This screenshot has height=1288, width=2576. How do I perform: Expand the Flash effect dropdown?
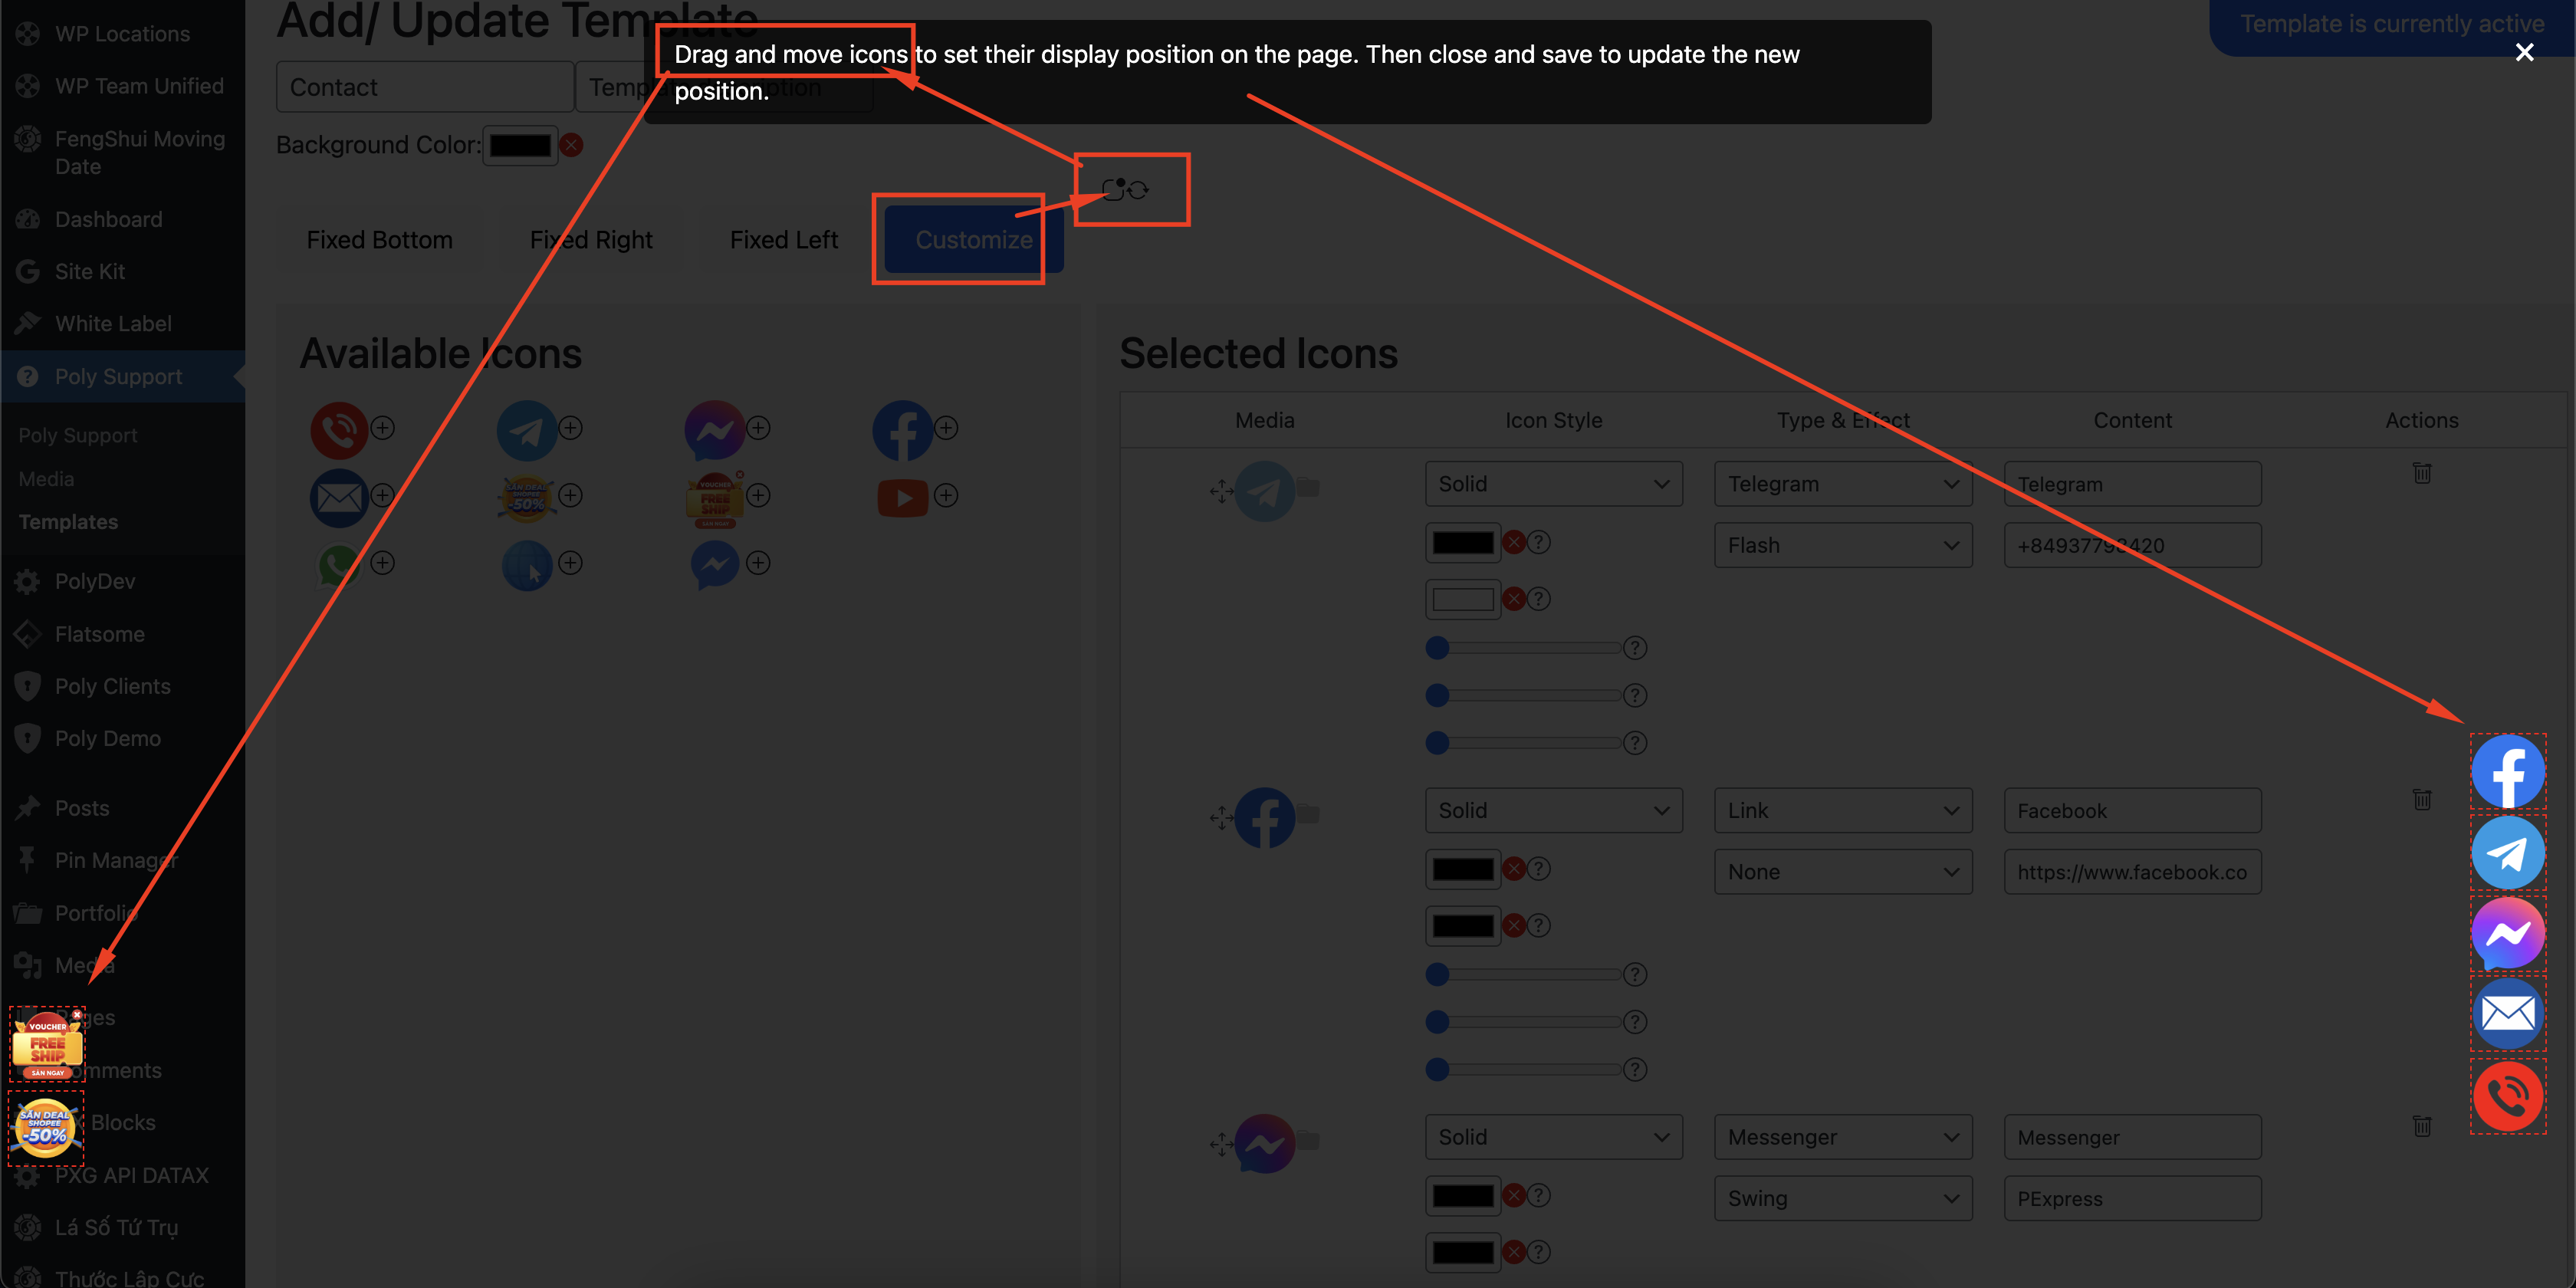click(x=1842, y=546)
